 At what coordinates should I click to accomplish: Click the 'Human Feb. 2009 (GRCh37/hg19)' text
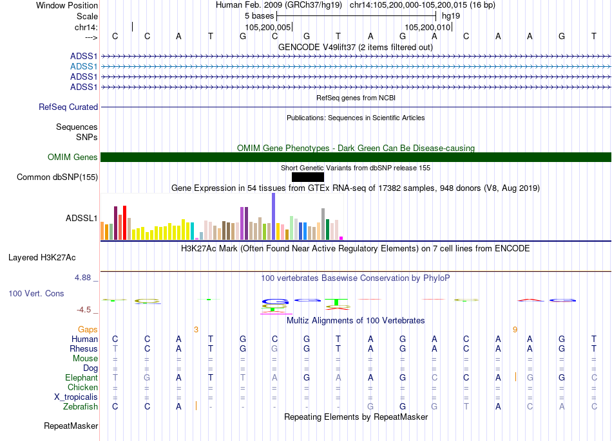279,5
